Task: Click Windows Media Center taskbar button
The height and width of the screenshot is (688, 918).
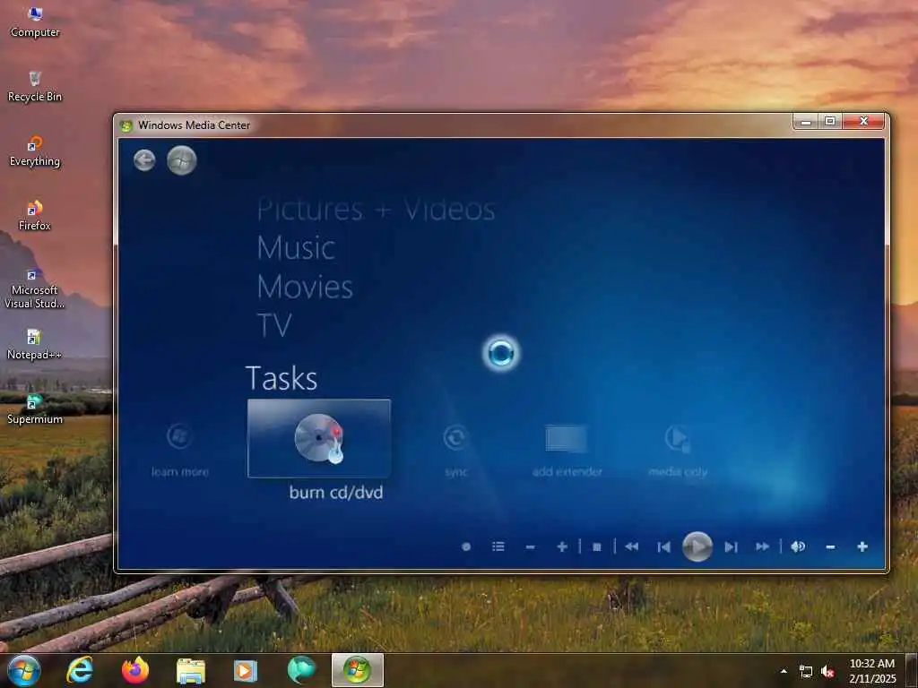Action: coord(358,670)
